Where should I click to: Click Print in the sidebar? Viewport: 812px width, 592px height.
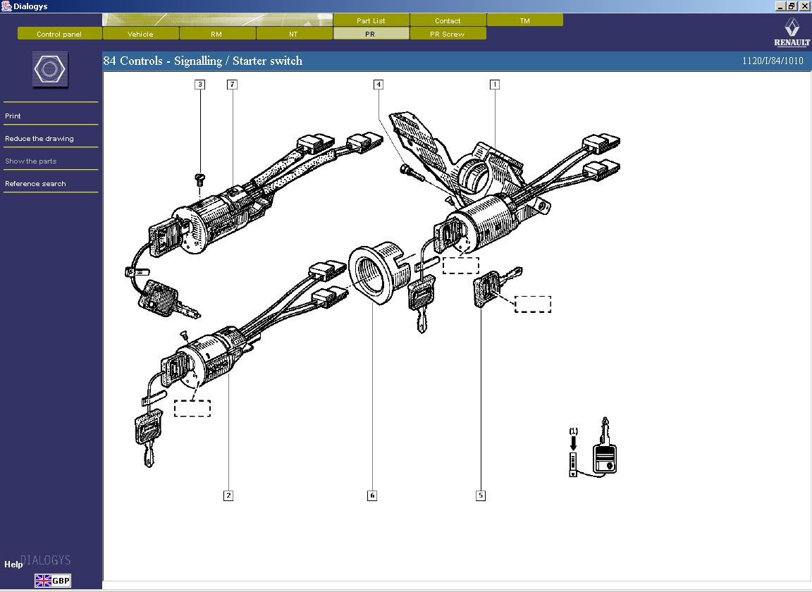point(13,116)
